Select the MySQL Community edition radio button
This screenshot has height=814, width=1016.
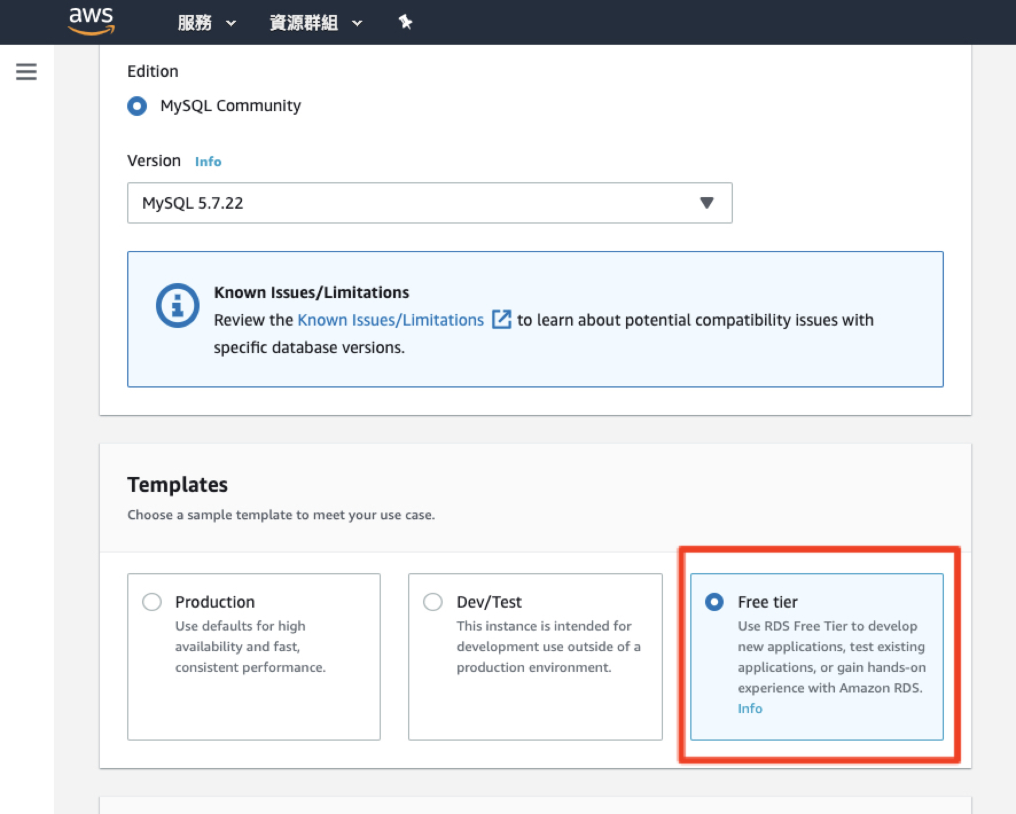(x=137, y=106)
